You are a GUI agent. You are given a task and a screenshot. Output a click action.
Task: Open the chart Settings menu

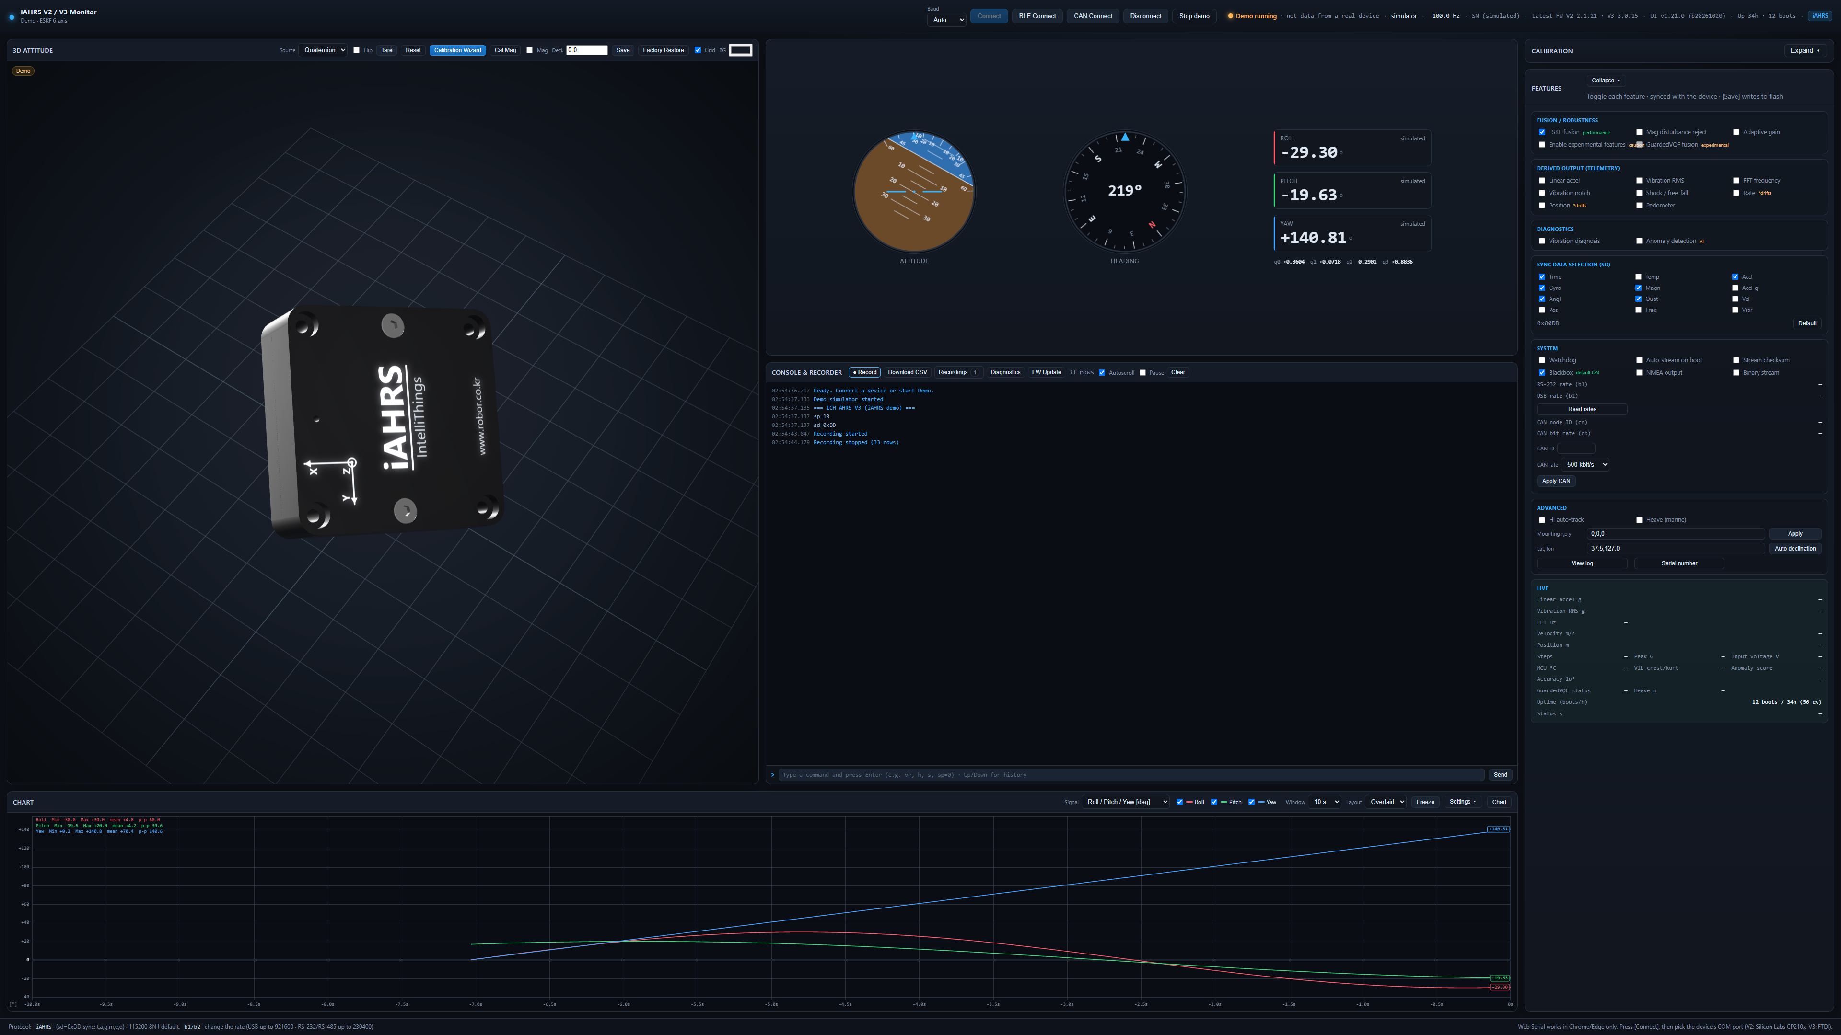[x=1463, y=802]
